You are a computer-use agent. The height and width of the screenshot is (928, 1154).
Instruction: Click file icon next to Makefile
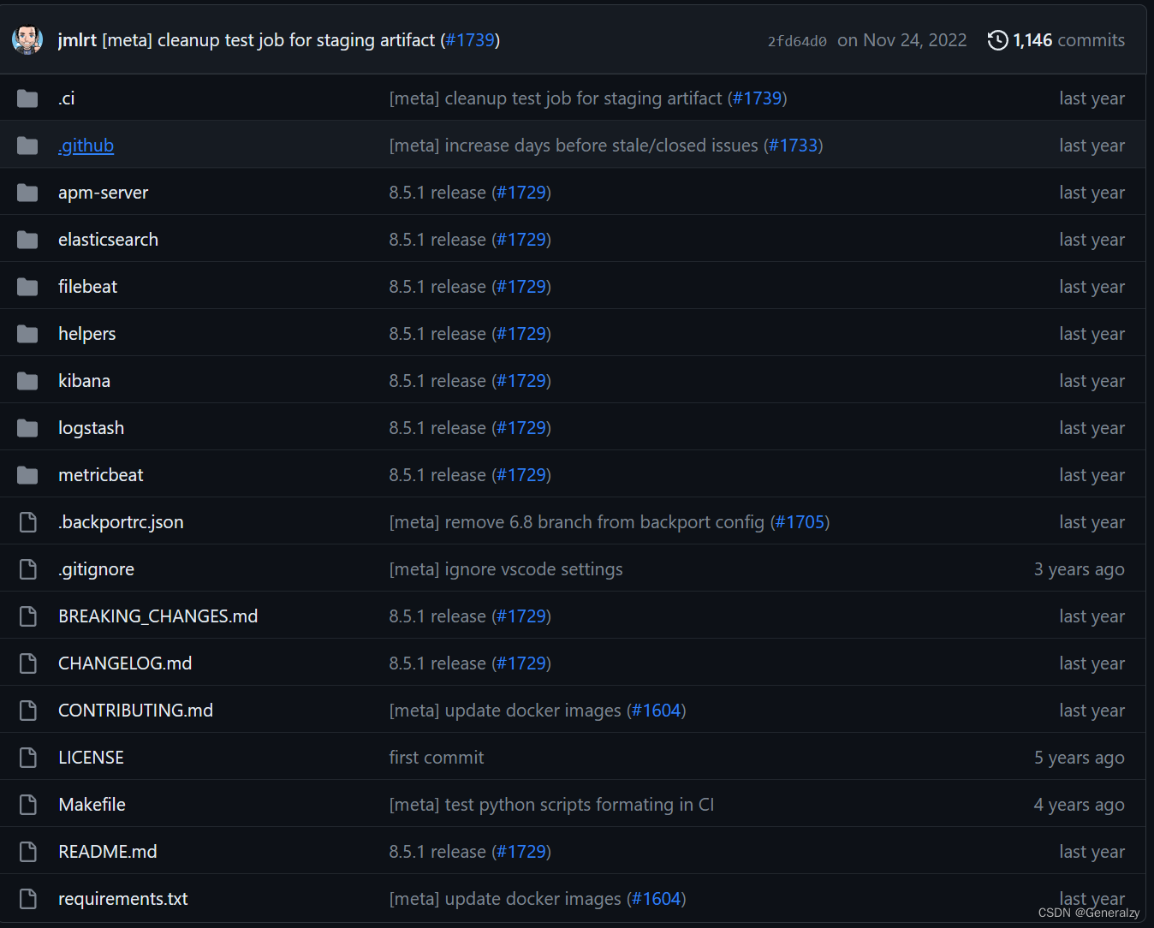tap(28, 805)
